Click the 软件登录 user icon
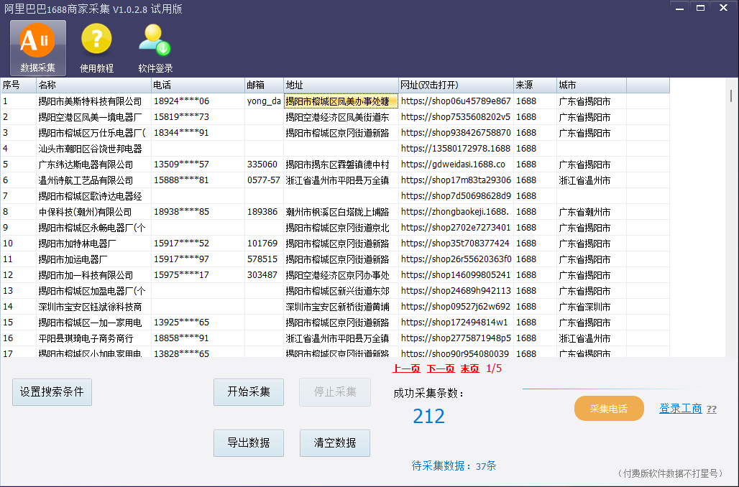The height and width of the screenshot is (487, 739). coord(155,47)
